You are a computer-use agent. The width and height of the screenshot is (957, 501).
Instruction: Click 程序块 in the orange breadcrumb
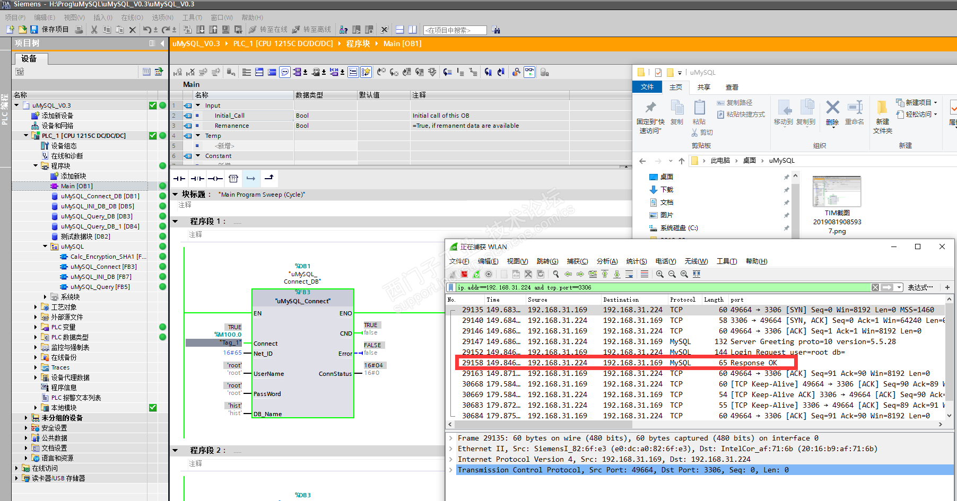(358, 43)
